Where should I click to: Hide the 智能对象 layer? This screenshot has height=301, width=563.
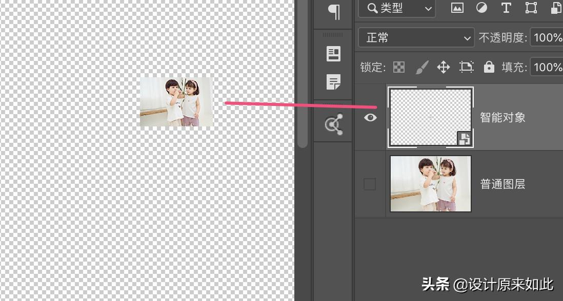[370, 118]
